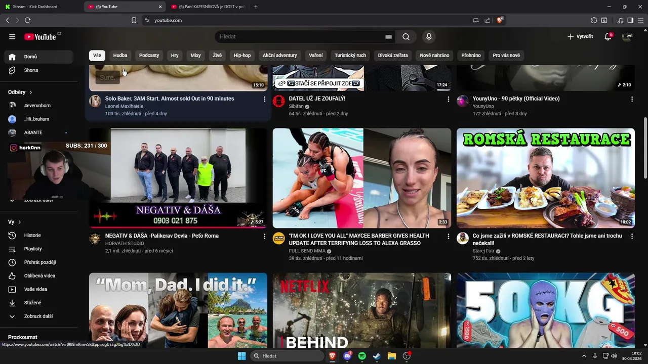
Task: Open Sibiřan channel avatar
Action: coord(279,101)
